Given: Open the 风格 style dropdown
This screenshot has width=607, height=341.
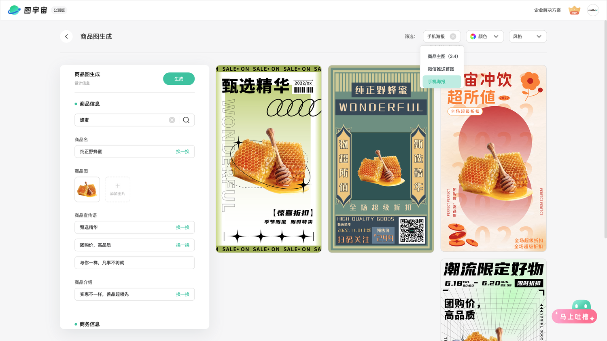Looking at the screenshot, I should (x=528, y=36).
